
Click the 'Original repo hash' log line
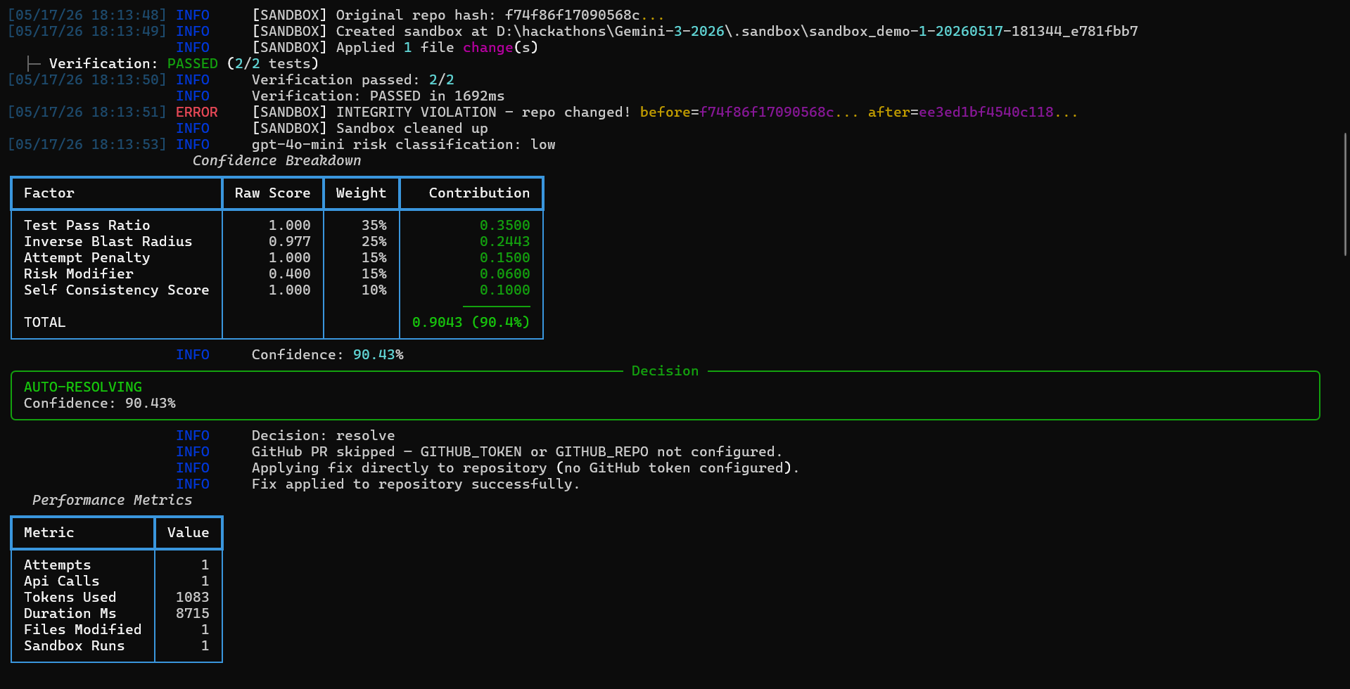point(458,15)
